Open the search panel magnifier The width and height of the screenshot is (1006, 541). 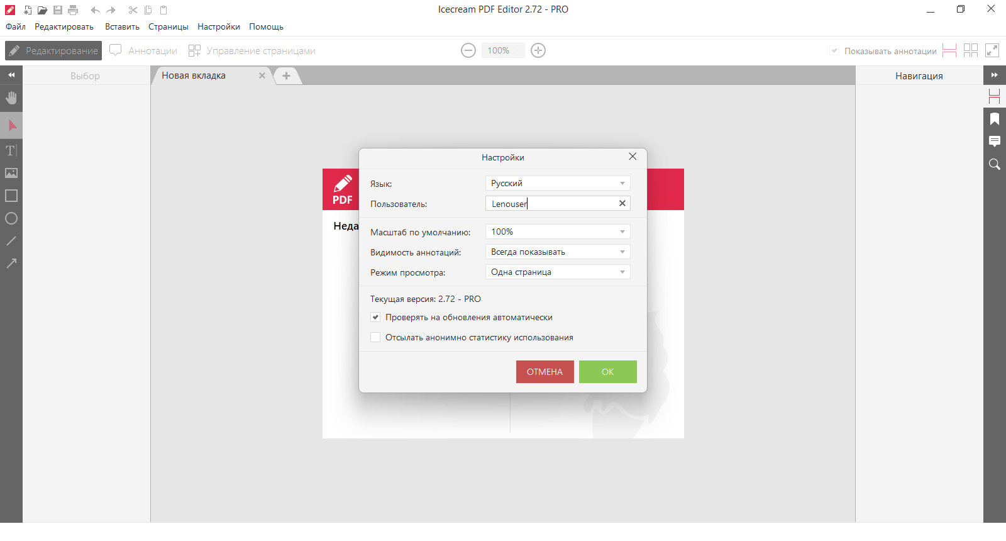[995, 164]
